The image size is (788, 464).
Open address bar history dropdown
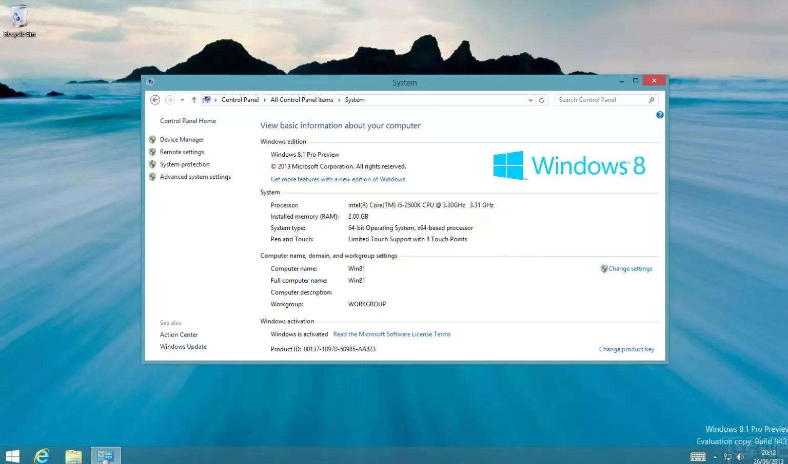coord(530,100)
